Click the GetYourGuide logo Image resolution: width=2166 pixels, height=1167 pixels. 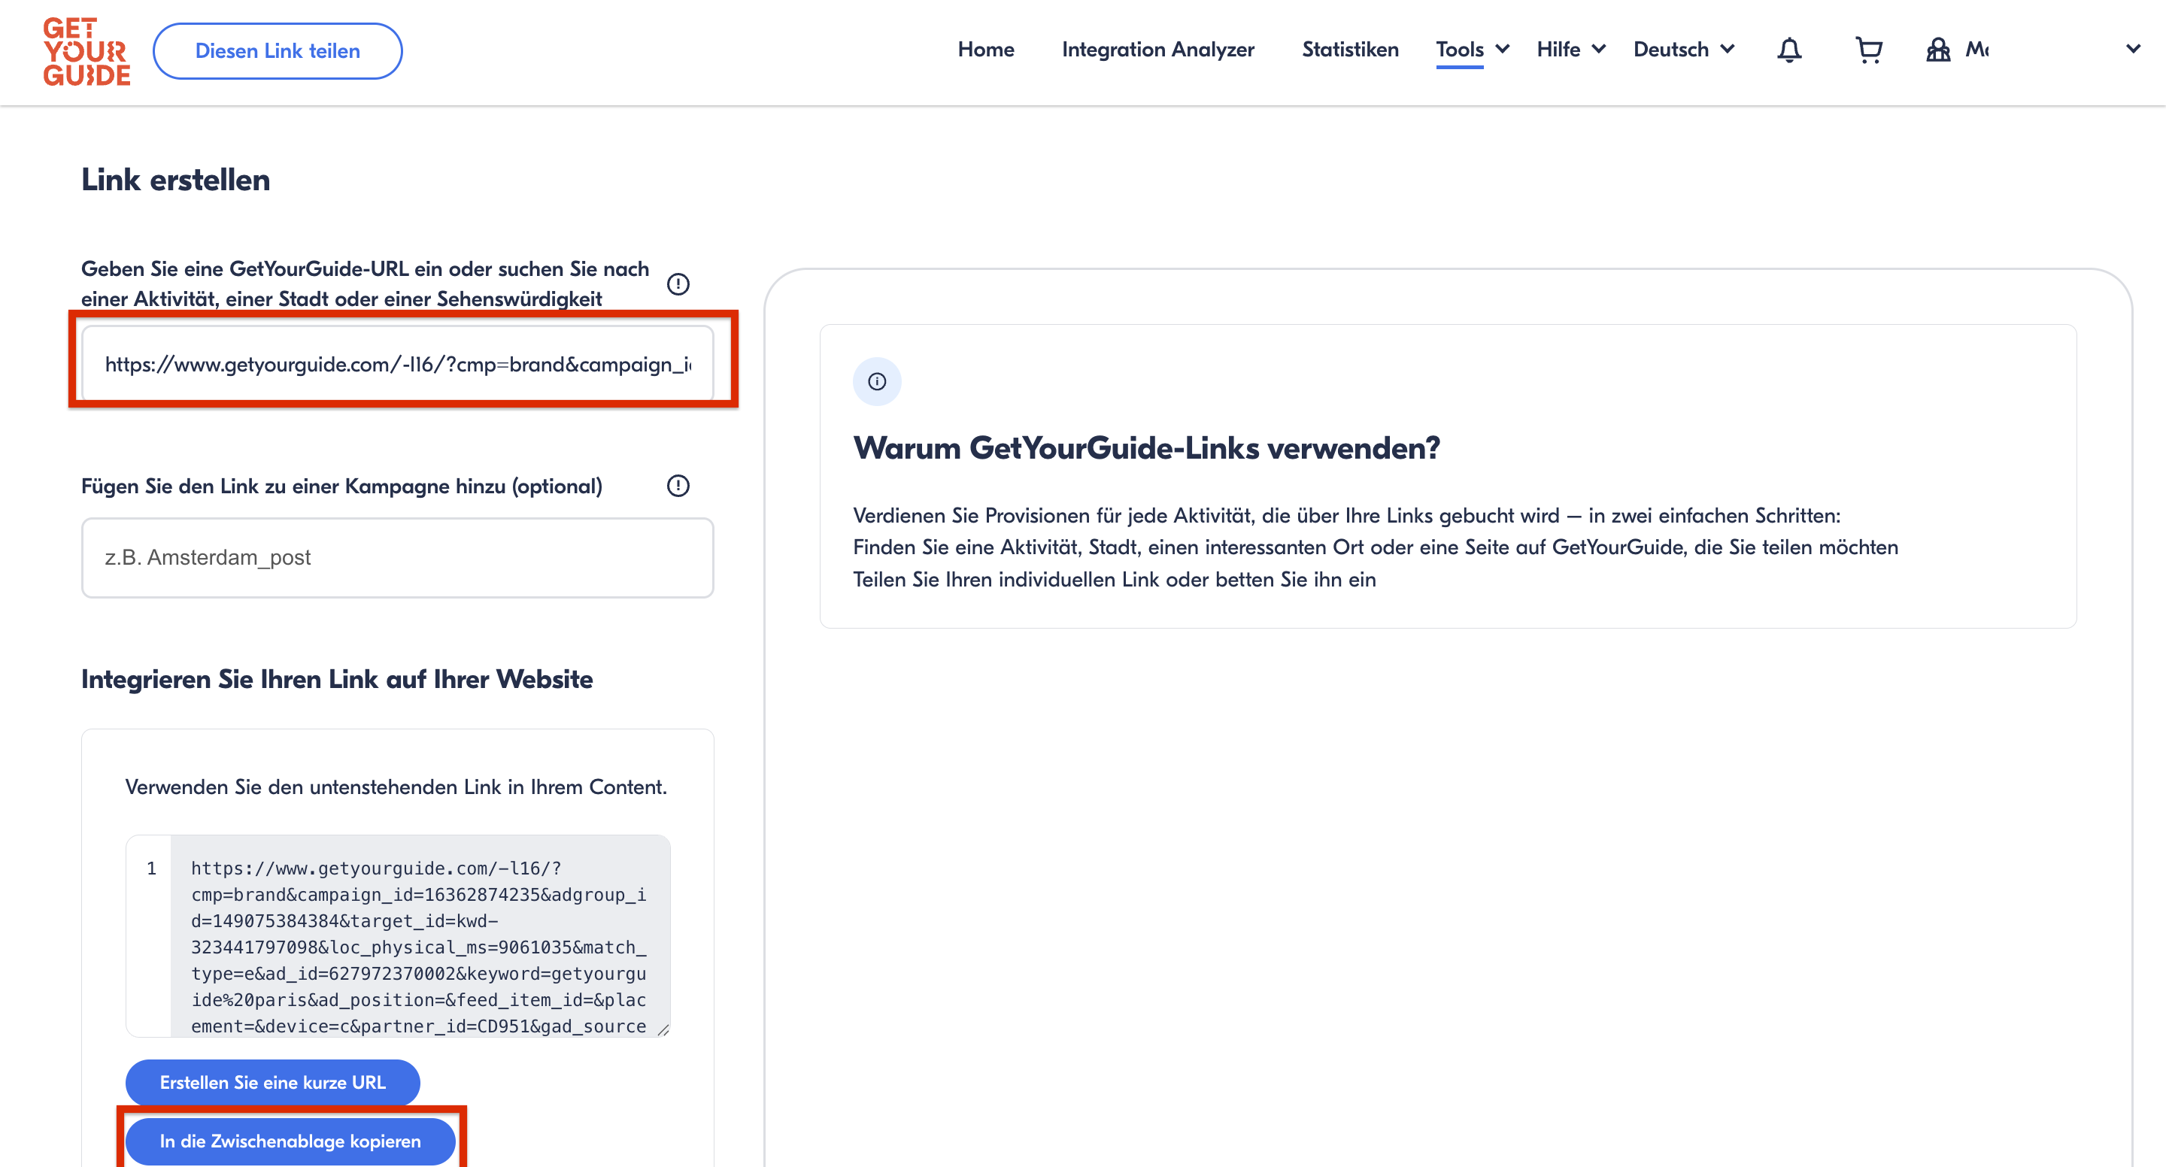(x=86, y=51)
